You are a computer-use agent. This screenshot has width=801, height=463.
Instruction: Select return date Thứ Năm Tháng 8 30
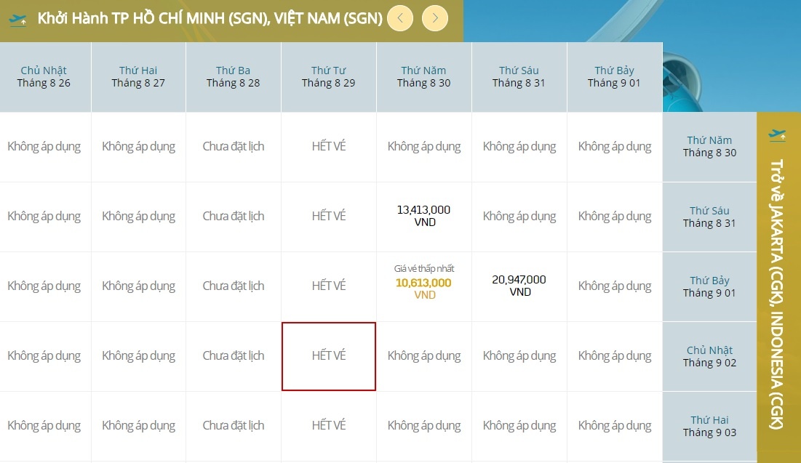click(709, 146)
